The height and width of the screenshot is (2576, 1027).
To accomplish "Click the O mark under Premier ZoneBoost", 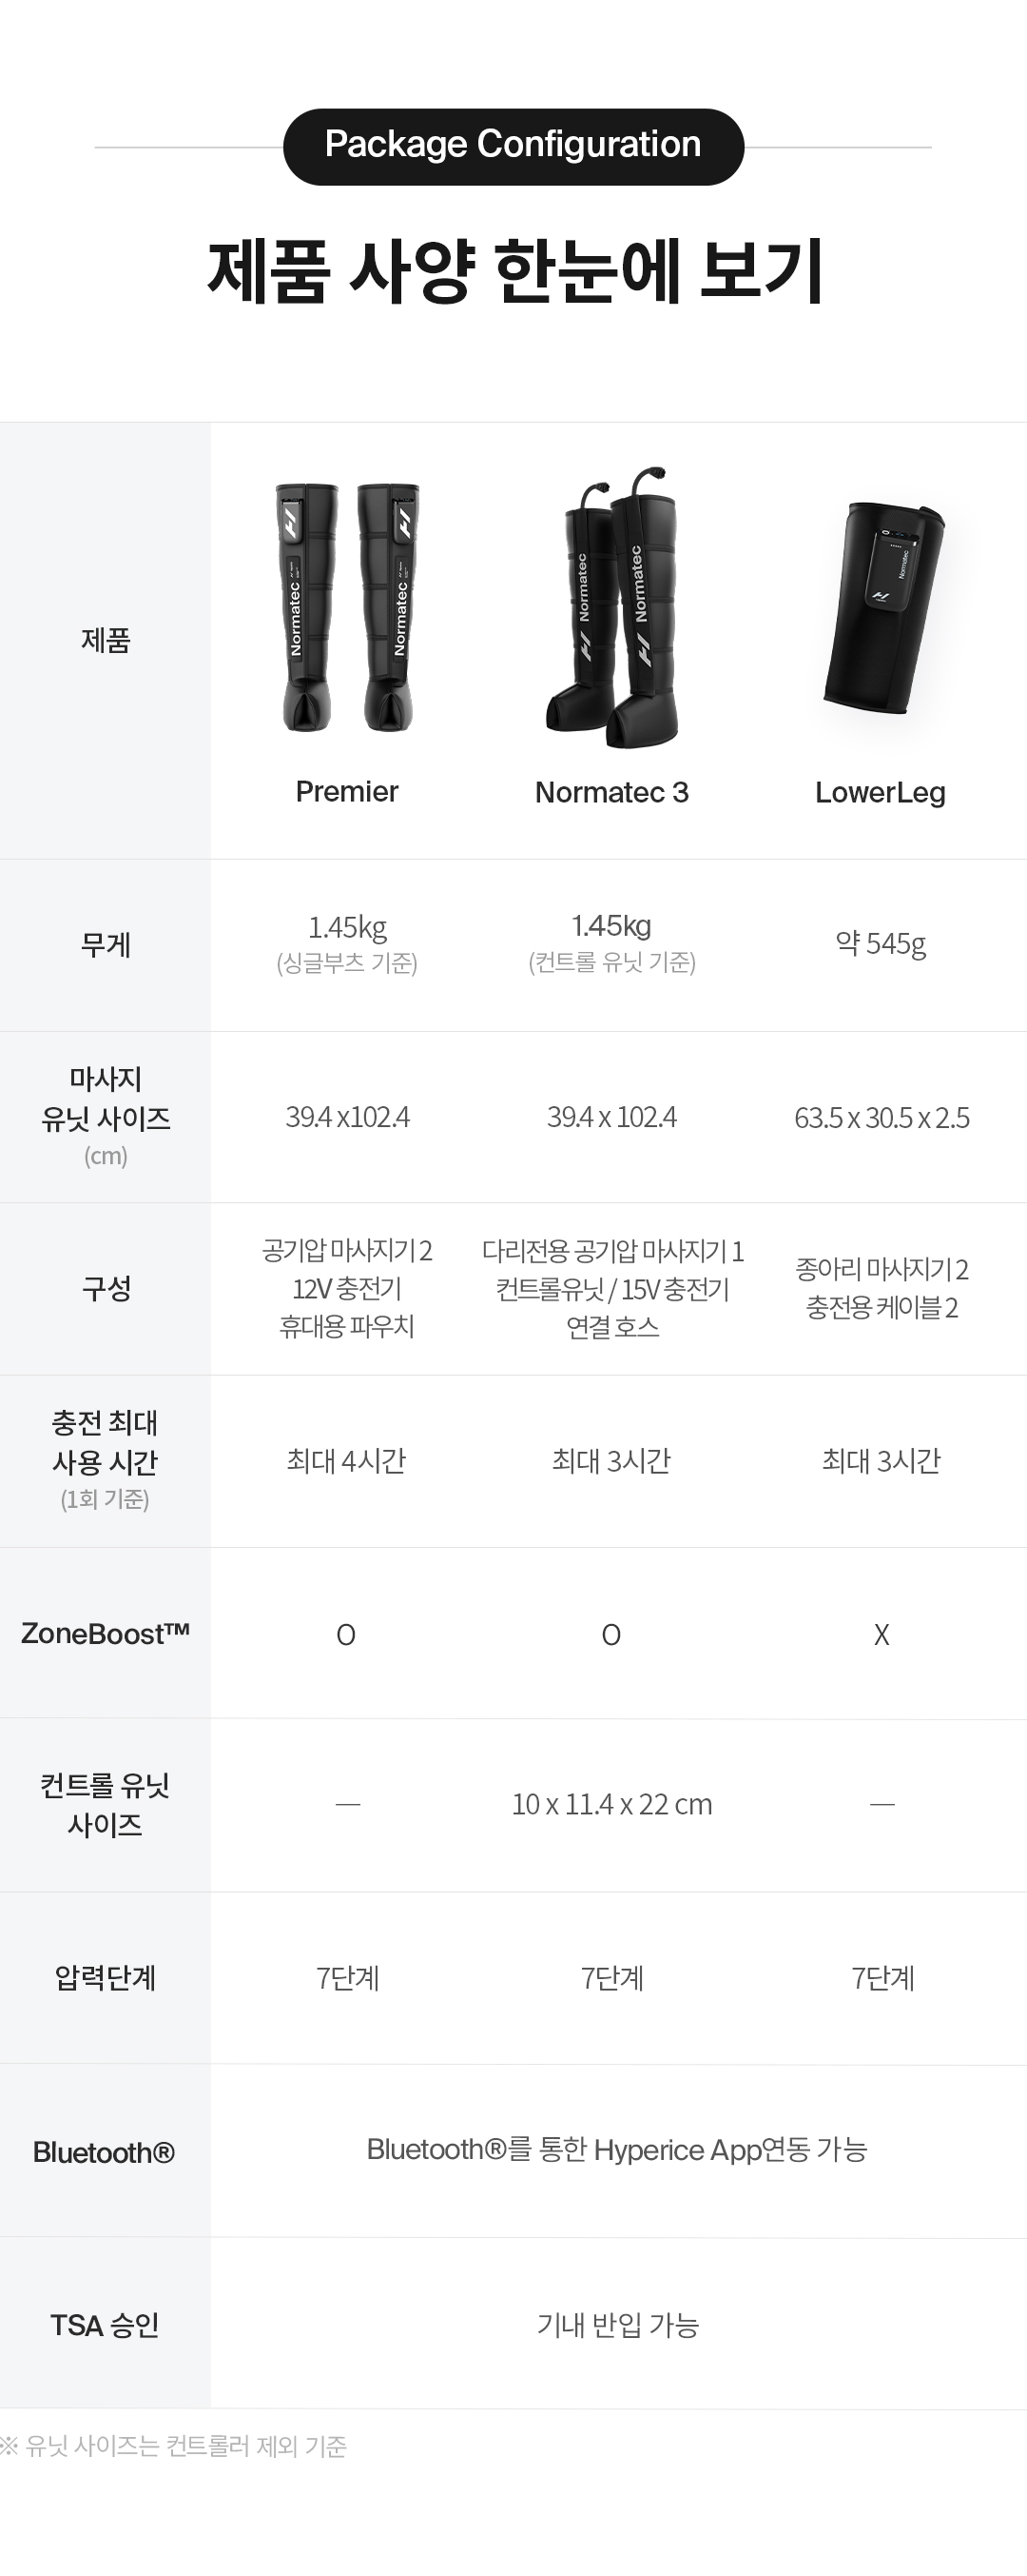I will tap(346, 1635).
